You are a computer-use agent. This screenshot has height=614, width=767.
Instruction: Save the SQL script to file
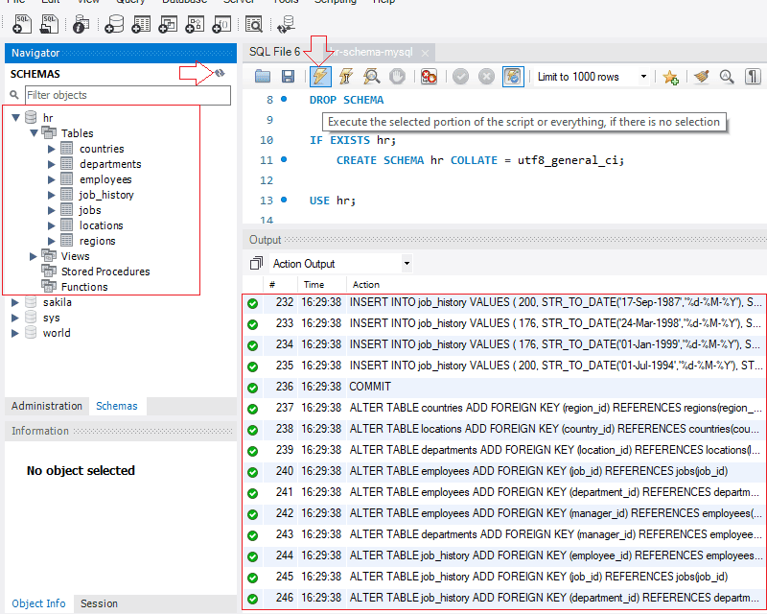(289, 77)
